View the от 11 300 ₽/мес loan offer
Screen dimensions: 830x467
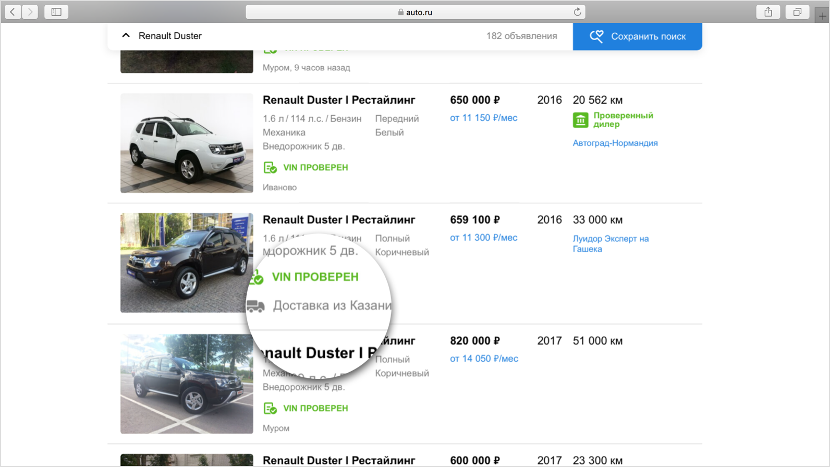coord(483,238)
